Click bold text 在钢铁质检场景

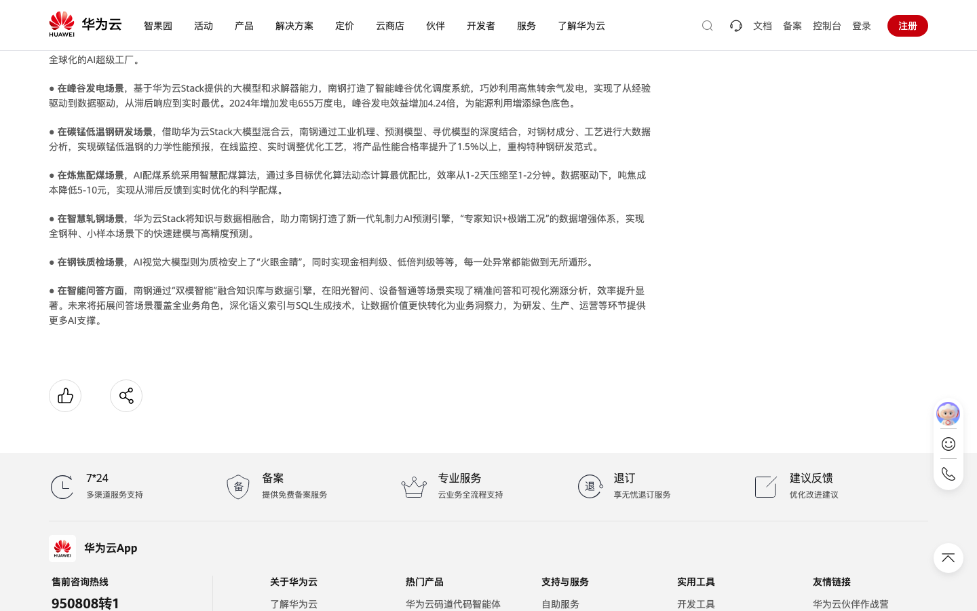tap(90, 262)
